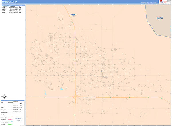This screenshot has width=172, height=126.
Task: Click the 'ZIP Code ColorCast Edition' subtitle
Action: coord(149,3)
